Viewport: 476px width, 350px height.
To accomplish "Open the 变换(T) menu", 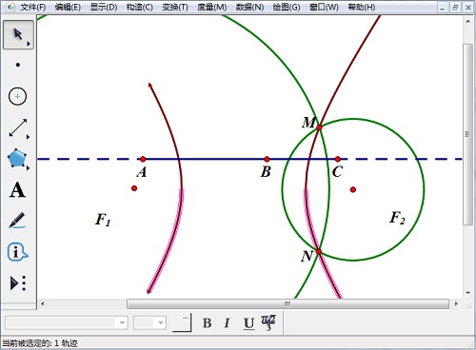I will [x=175, y=7].
